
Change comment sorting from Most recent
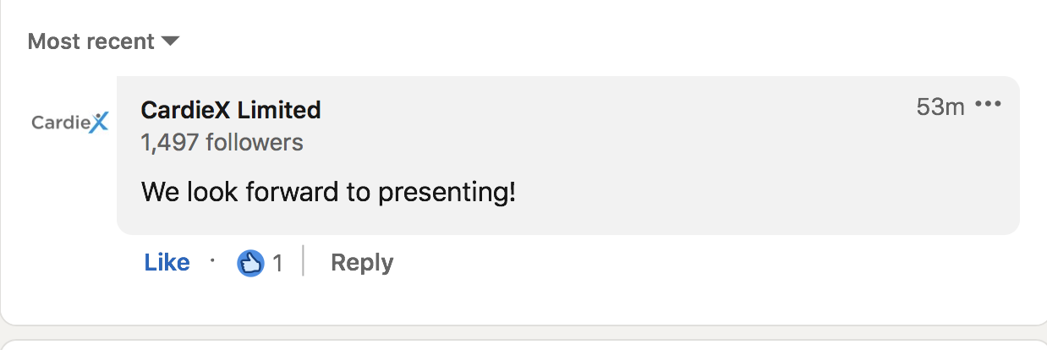(103, 41)
